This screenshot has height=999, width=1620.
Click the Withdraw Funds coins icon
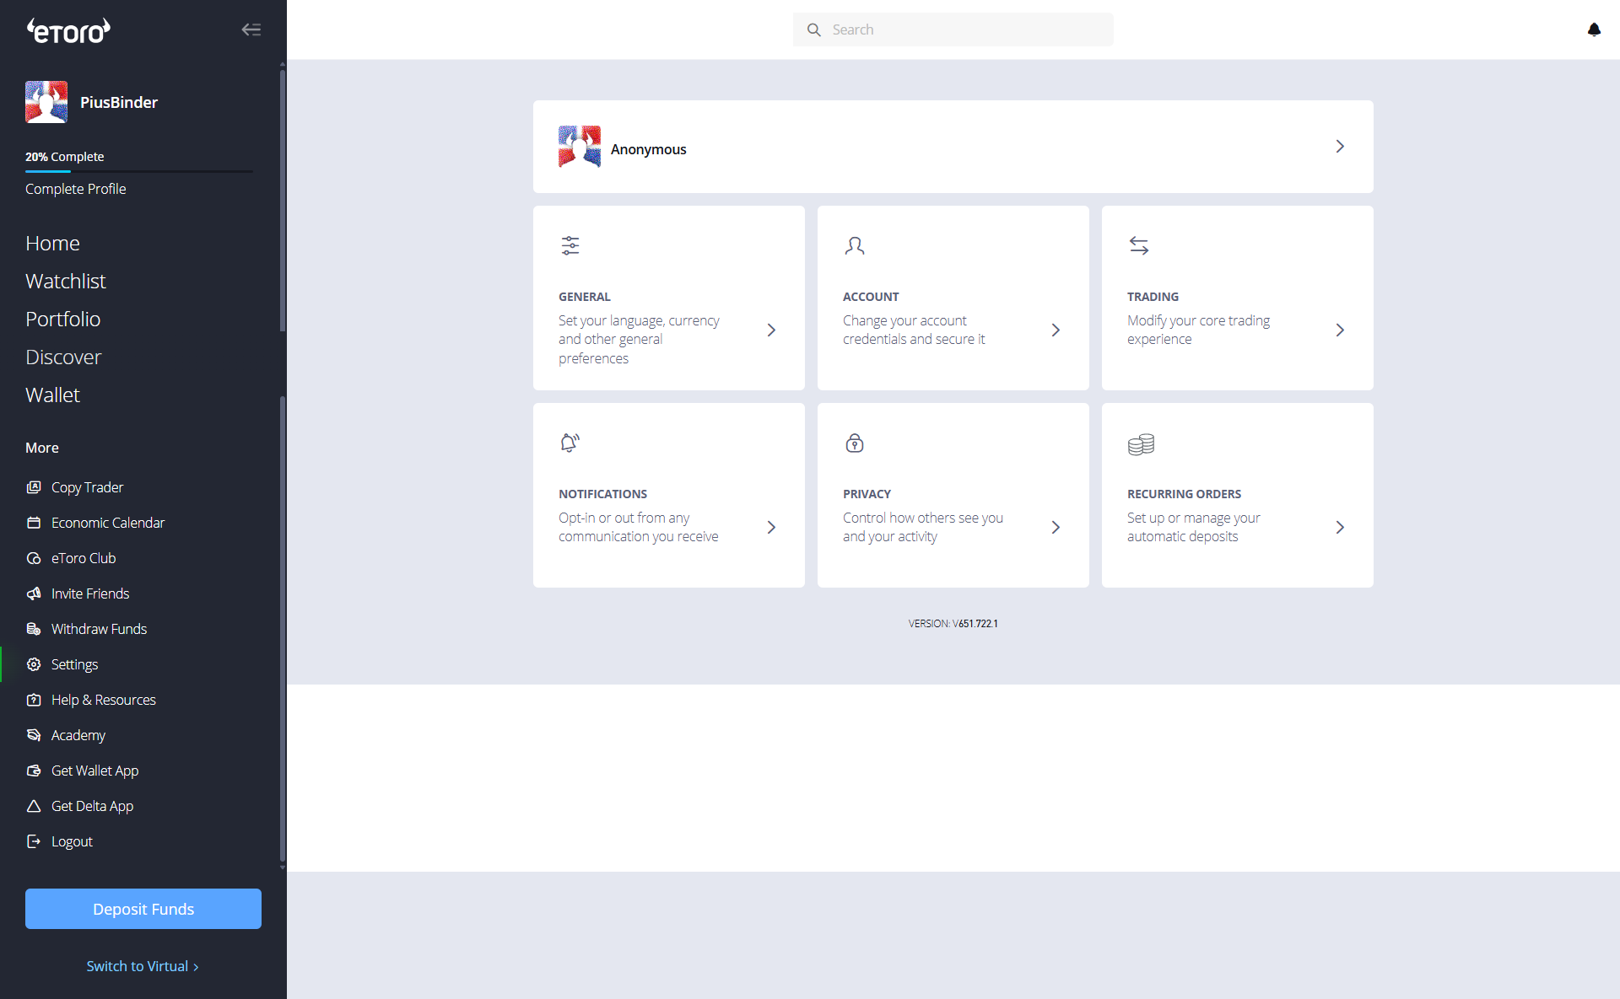click(x=34, y=629)
